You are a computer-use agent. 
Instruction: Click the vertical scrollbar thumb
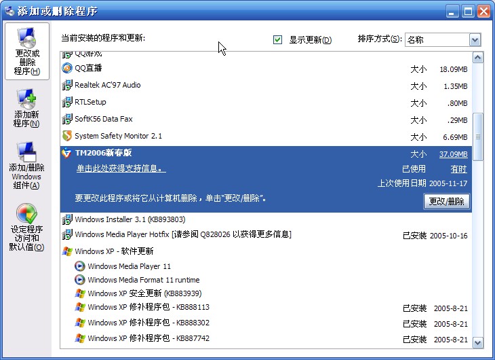[478, 137]
